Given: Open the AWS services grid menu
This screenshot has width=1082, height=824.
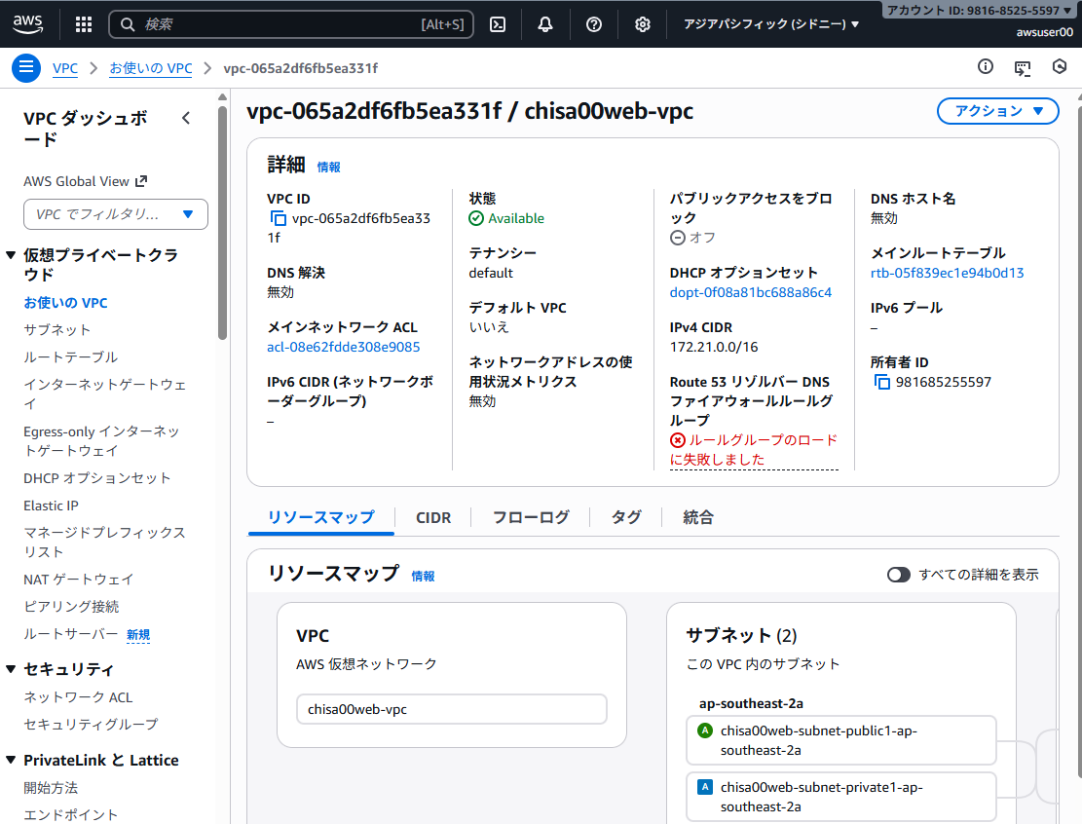Looking at the screenshot, I should click(84, 24).
